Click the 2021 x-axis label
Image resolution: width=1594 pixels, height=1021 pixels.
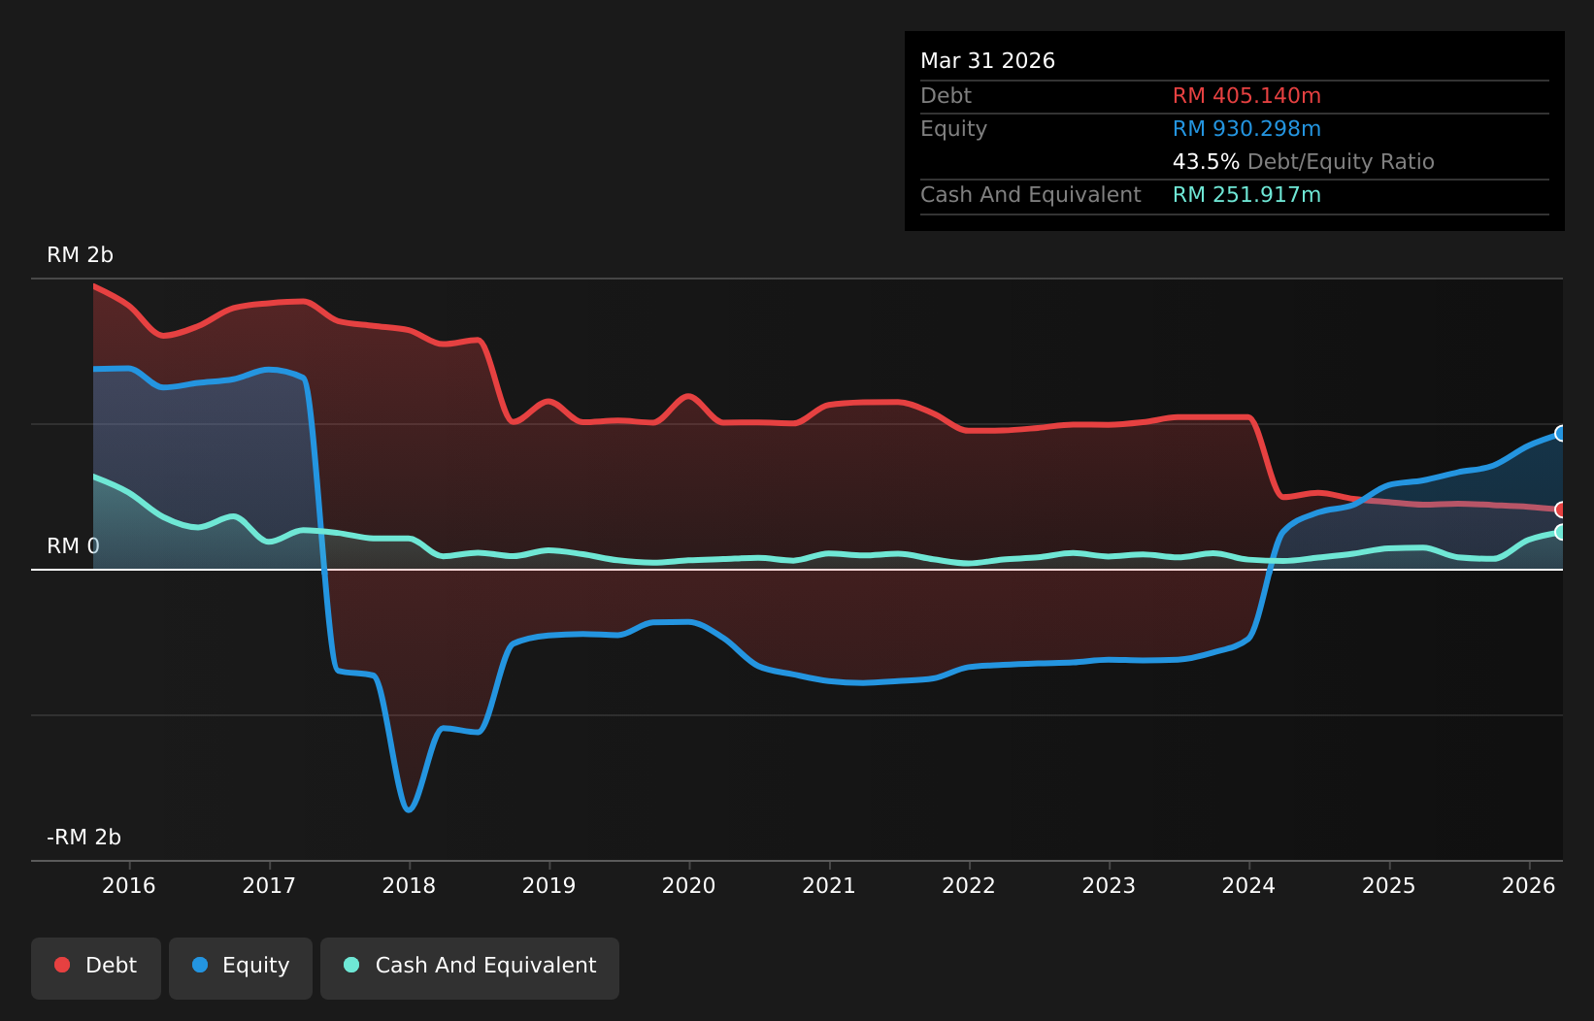click(829, 885)
